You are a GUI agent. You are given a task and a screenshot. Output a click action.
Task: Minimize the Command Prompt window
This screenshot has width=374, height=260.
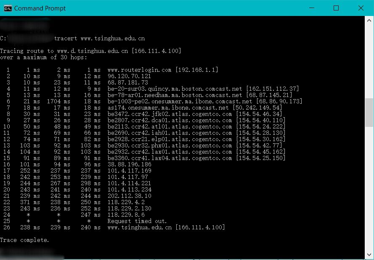pos(311,8)
